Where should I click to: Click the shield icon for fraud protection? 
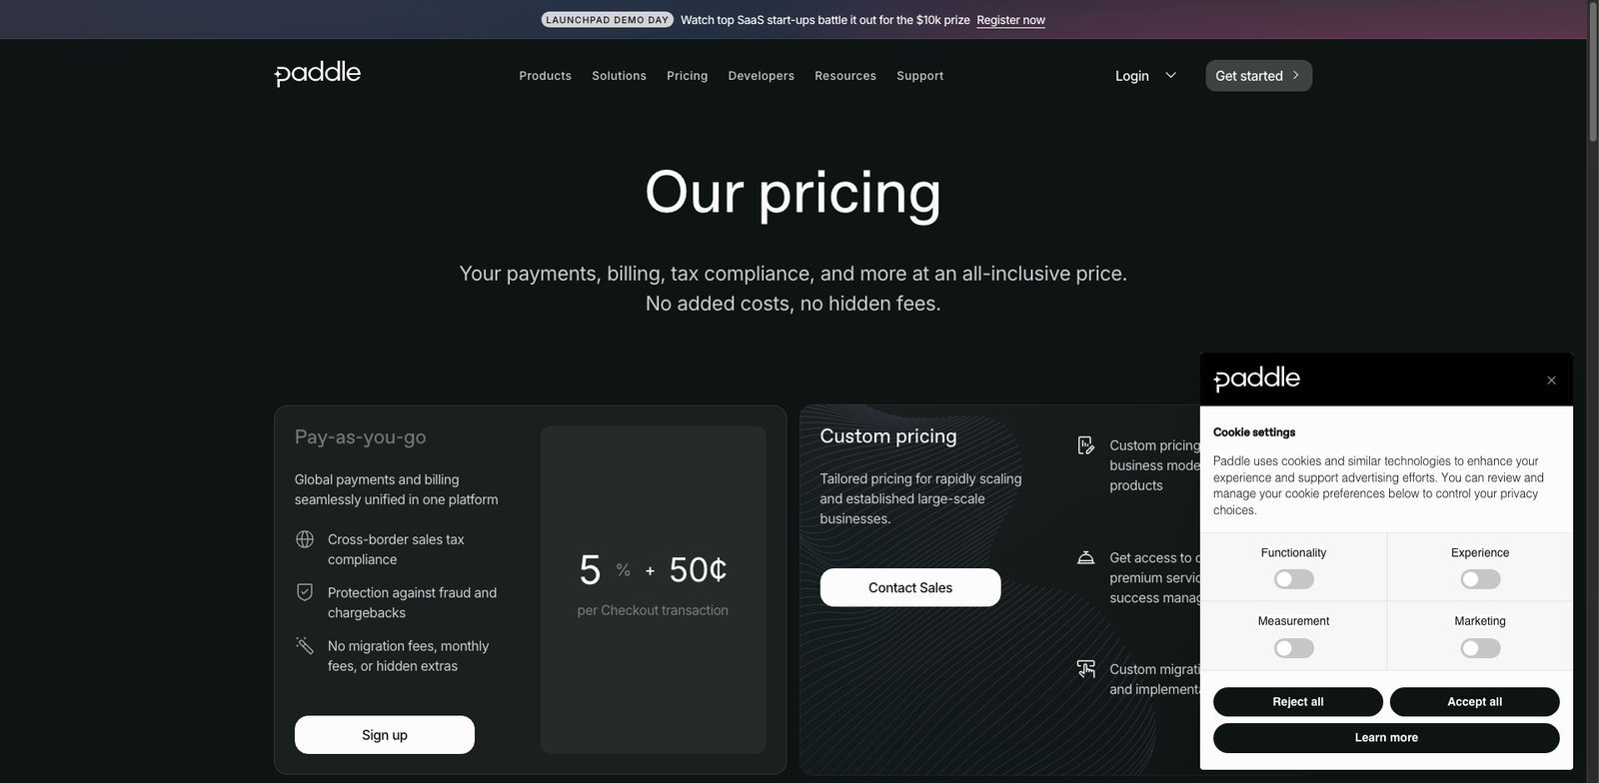point(304,592)
